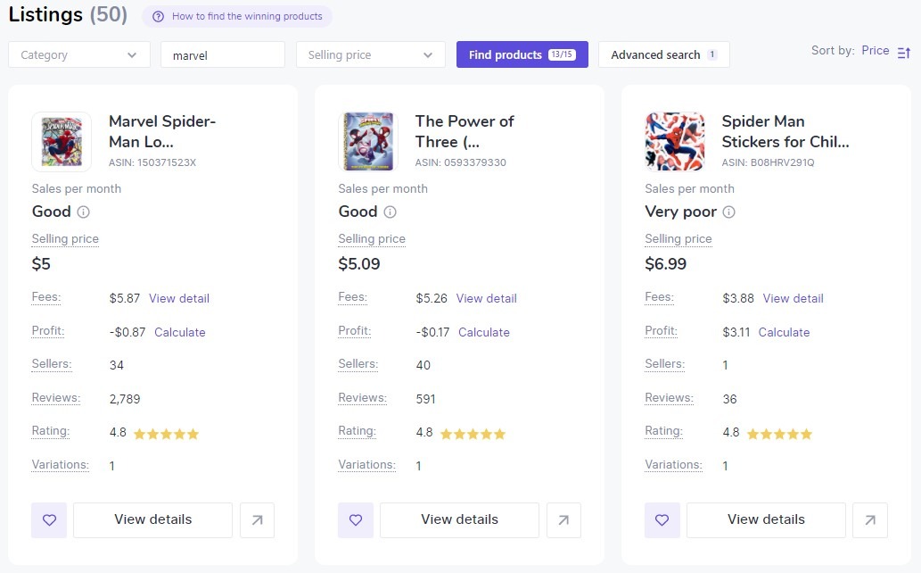This screenshot has width=921, height=573.
Task: Favorite the Marvel Spider-Man listing with heart icon
Action: (x=49, y=520)
